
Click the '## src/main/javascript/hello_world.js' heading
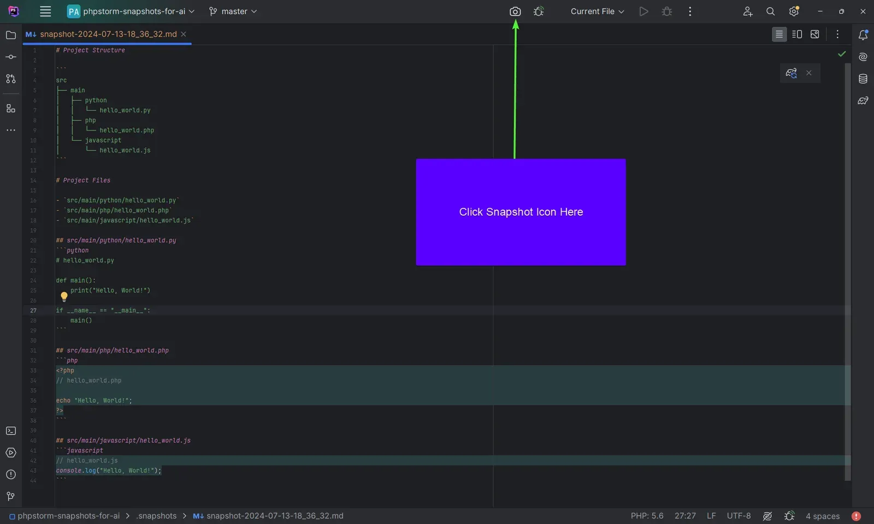coord(123,440)
